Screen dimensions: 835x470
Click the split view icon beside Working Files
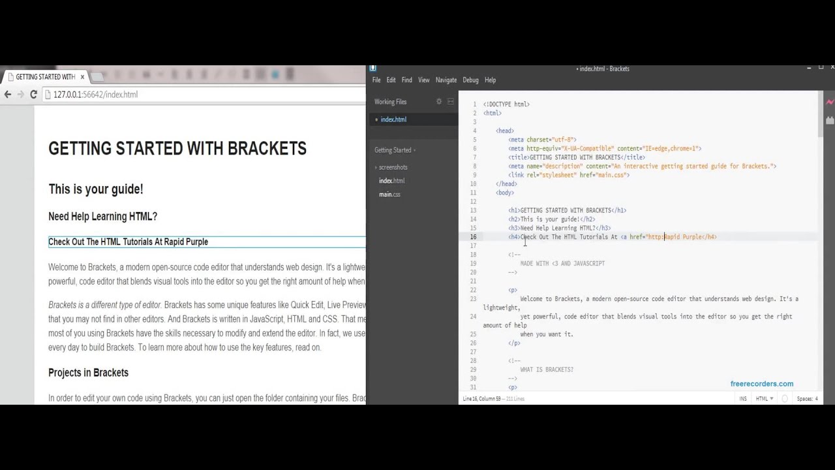tap(450, 102)
